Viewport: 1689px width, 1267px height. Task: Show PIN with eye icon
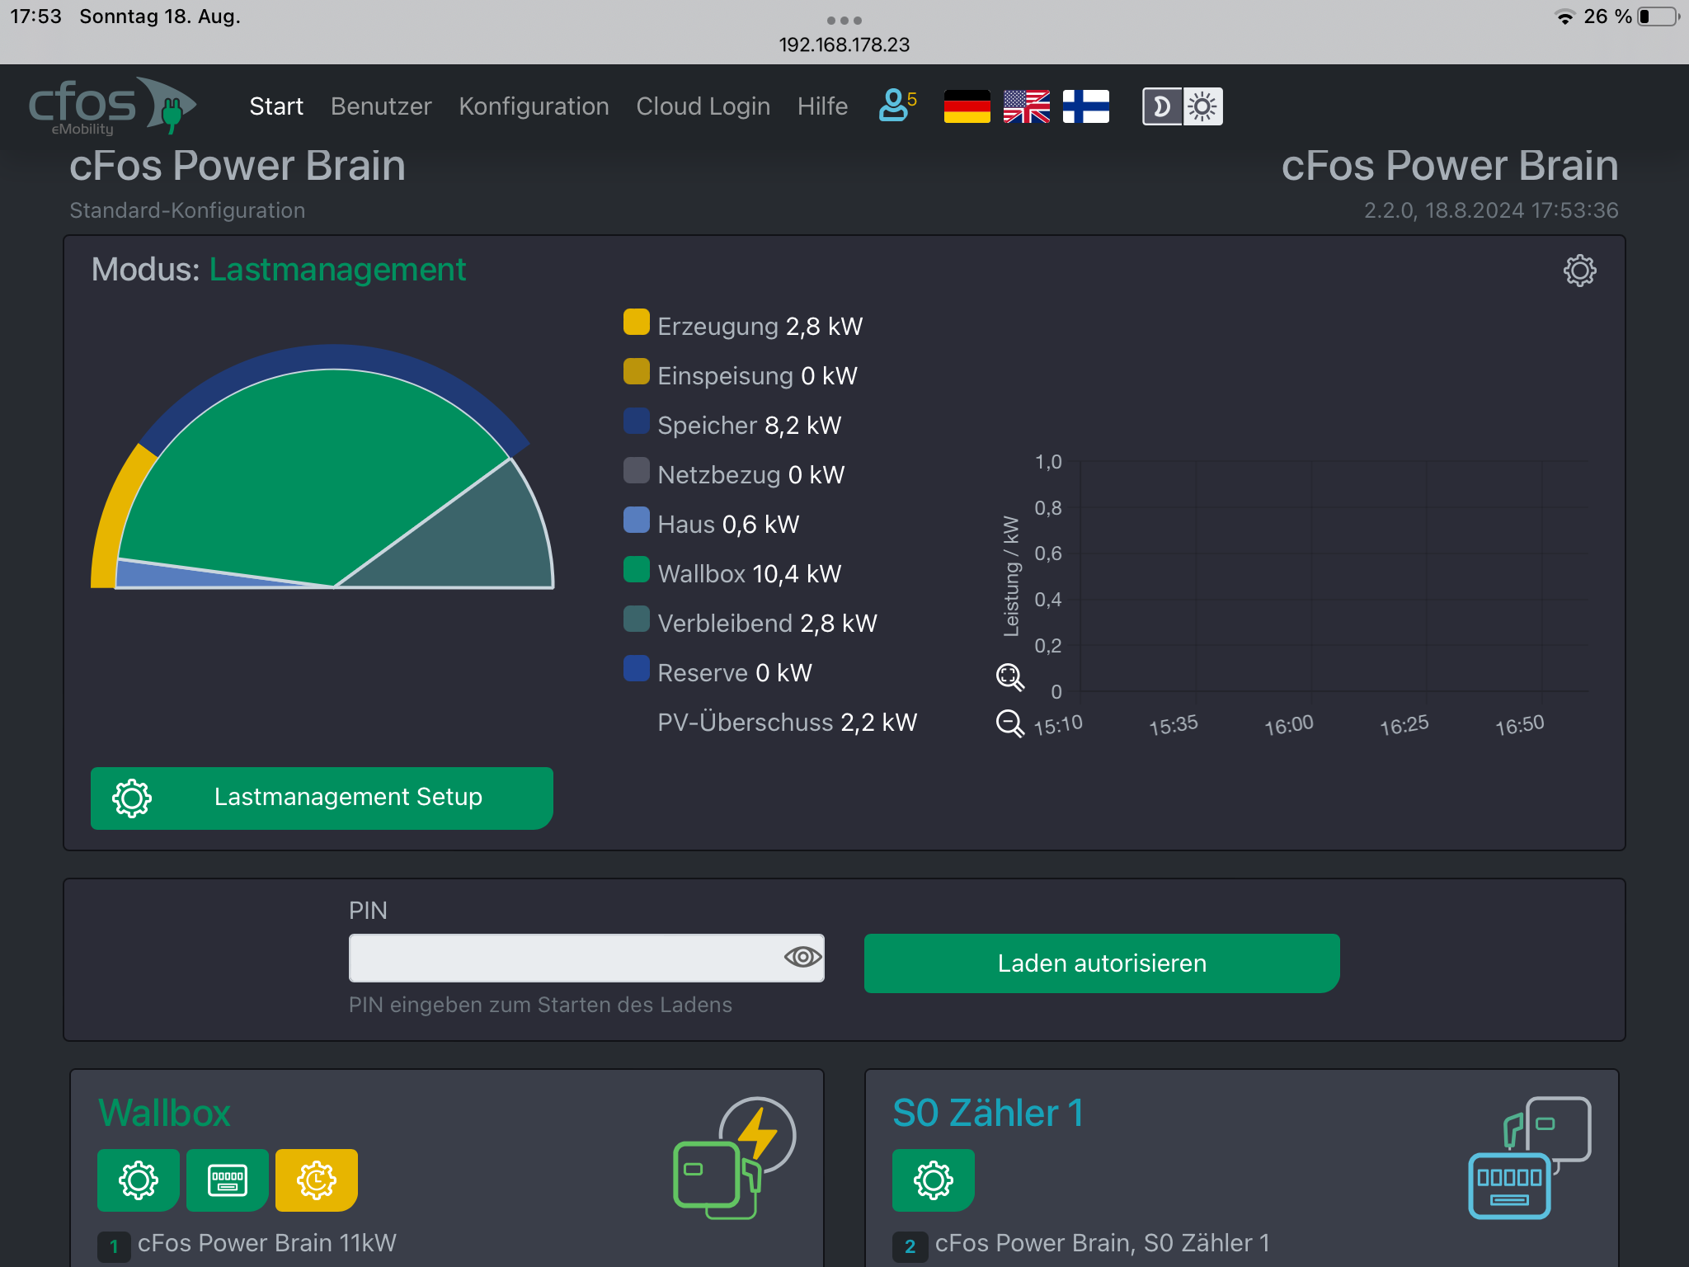click(802, 957)
